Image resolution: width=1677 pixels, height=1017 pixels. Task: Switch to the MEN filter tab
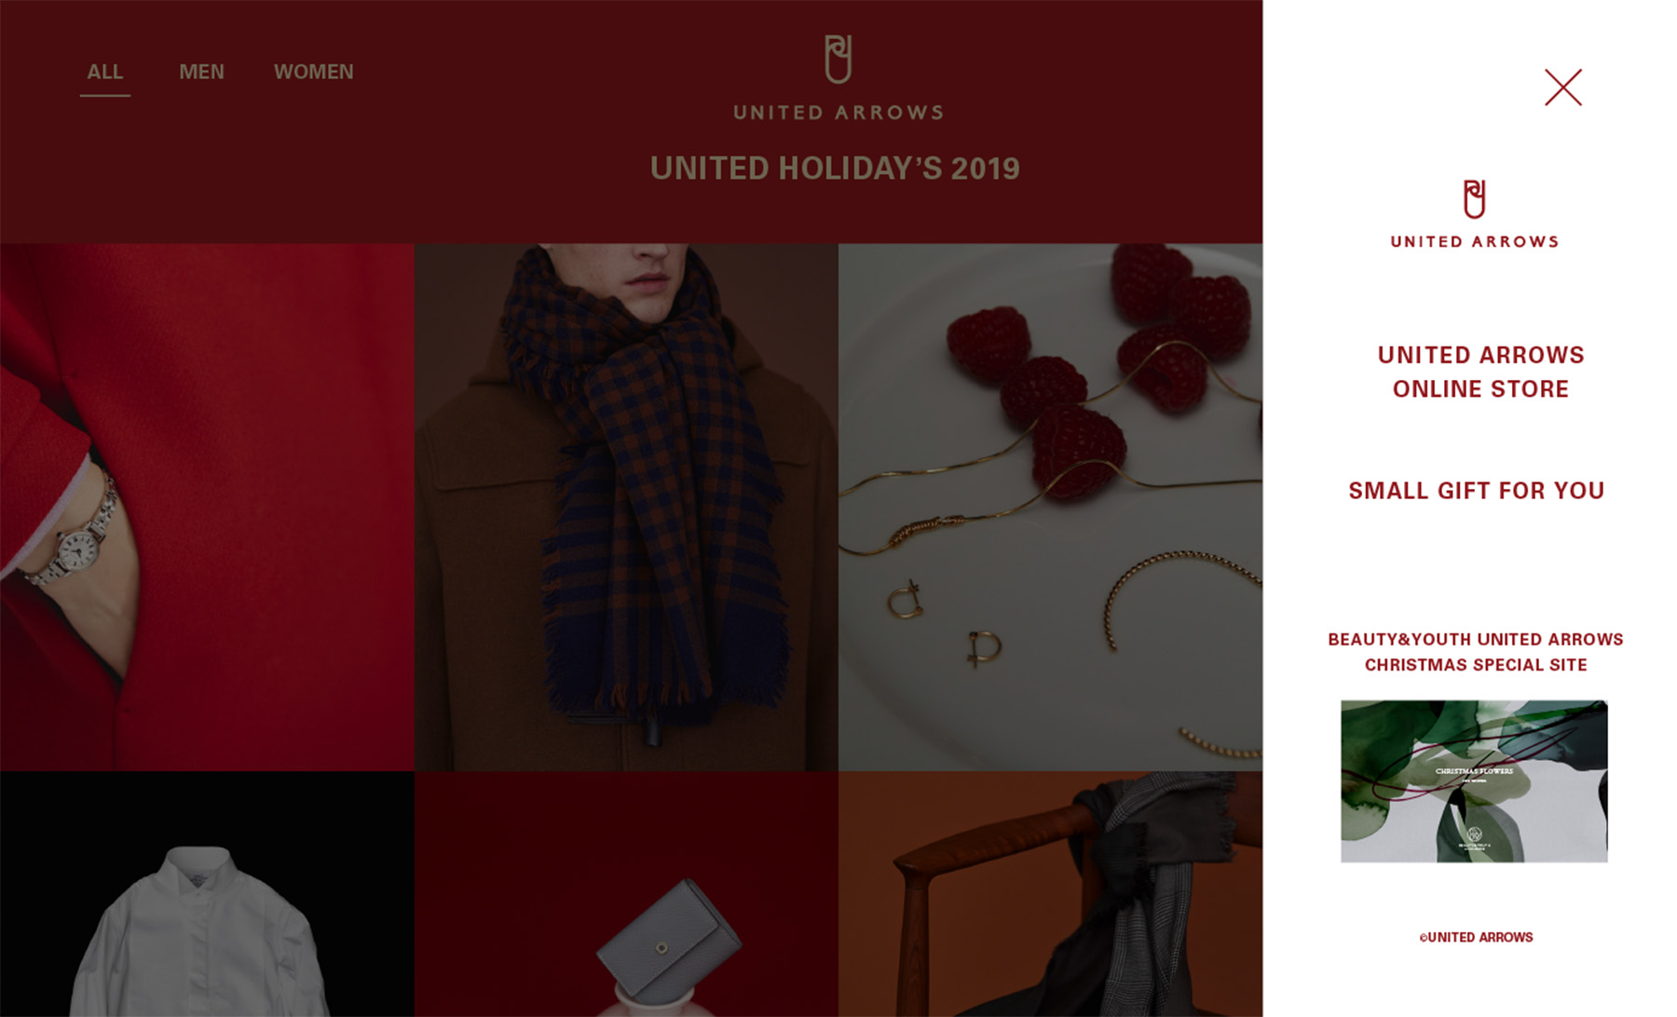coord(201,72)
